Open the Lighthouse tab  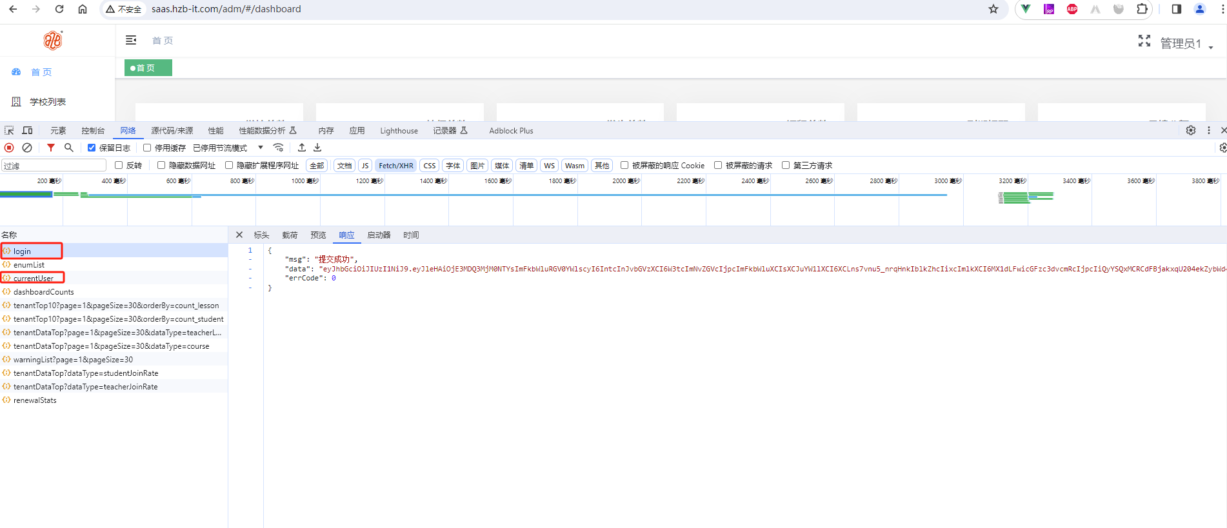(399, 130)
